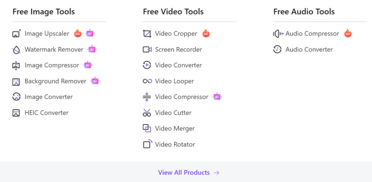This screenshot has width=372, height=182.
Task: Click the Video Cutter scissors icon
Action: [147, 113]
